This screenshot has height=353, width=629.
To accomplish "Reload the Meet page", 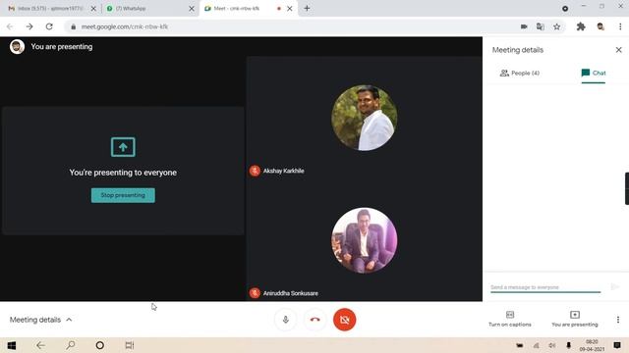I will 49,26.
